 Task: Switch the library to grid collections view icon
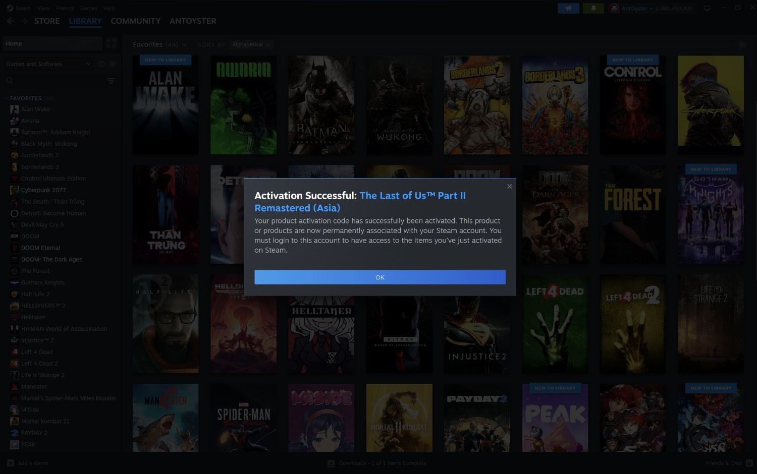pos(112,44)
